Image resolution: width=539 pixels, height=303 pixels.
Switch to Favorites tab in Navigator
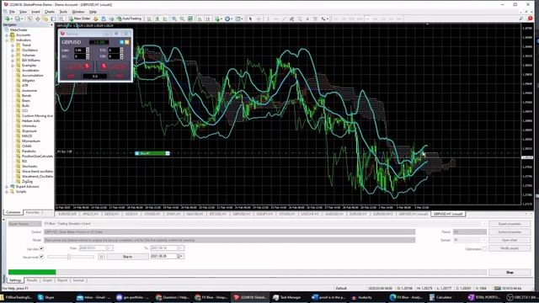click(x=33, y=212)
